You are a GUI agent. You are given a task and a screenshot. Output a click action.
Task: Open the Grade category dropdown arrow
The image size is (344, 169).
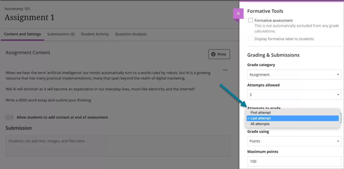(x=338, y=74)
